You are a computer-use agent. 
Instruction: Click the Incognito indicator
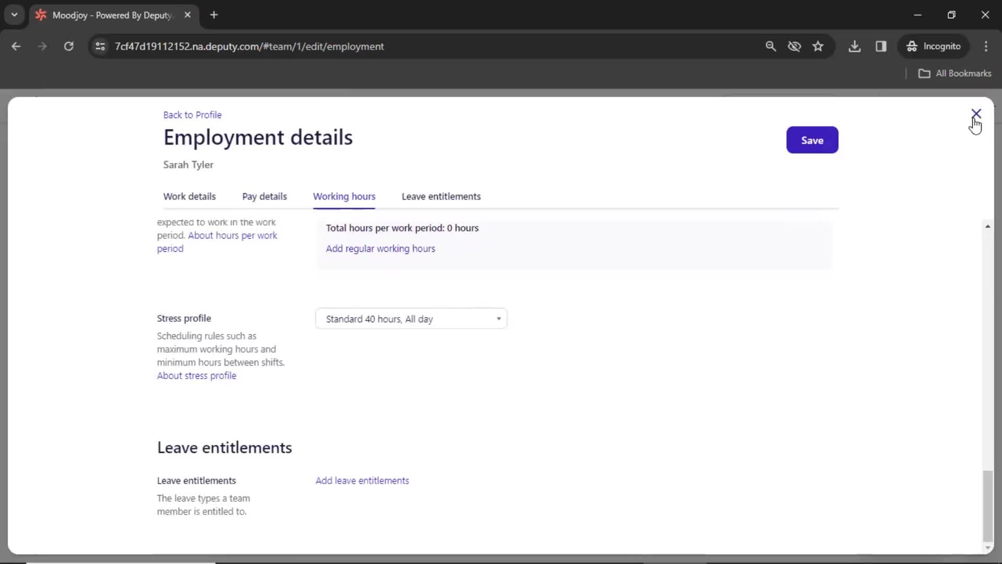934,46
